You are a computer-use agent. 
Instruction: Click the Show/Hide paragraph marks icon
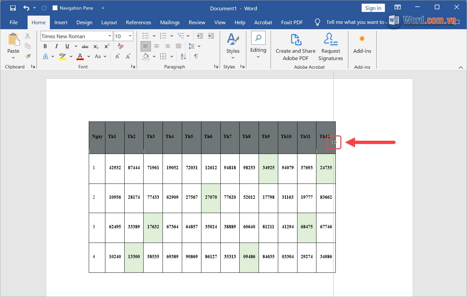coord(196,56)
